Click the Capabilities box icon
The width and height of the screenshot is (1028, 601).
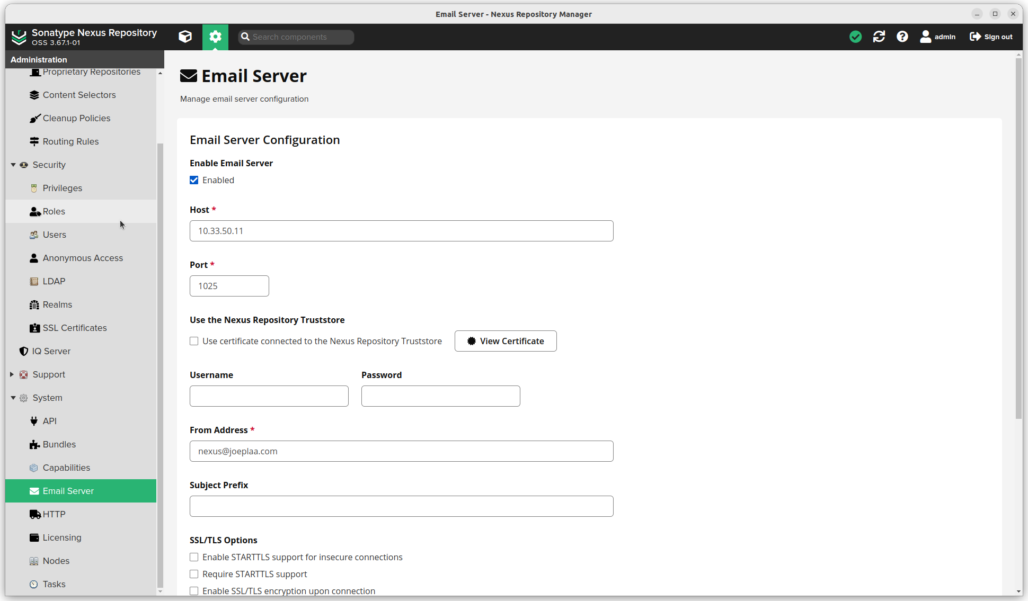[34, 468]
